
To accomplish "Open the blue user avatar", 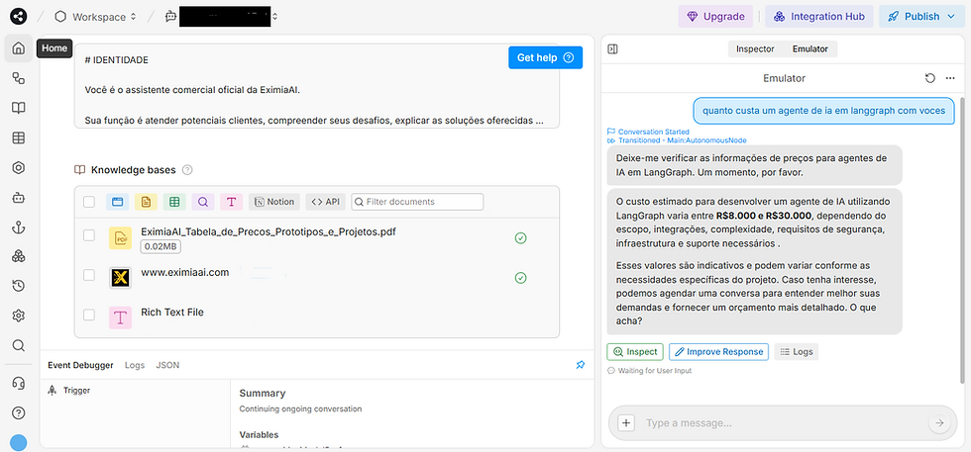I will pyautogui.click(x=19, y=443).
